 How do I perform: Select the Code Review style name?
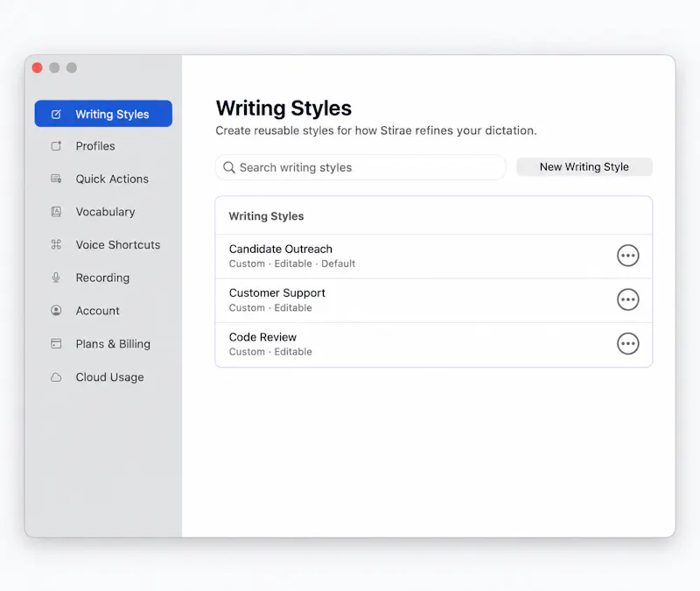[262, 337]
